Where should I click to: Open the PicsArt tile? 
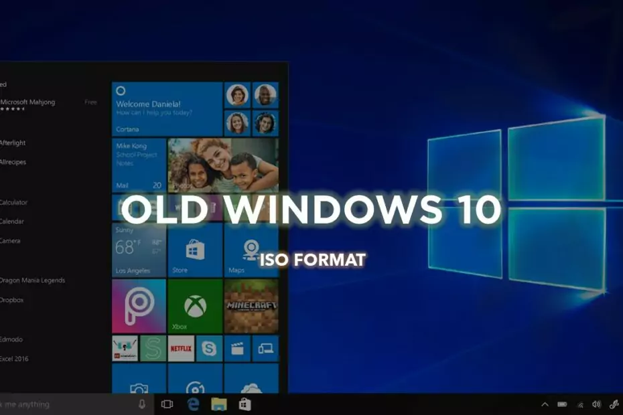click(x=139, y=306)
